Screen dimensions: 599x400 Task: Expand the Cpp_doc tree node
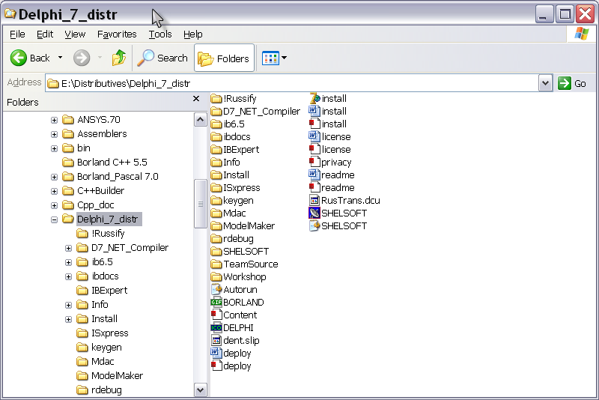click(x=54, y=205)
